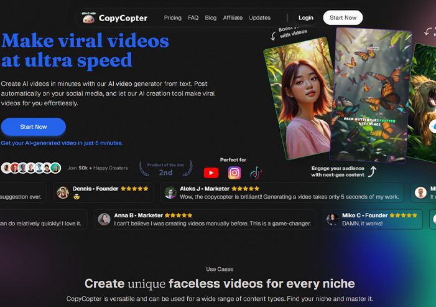Viewport: 436px width, 307px height.
Task: Open the Affiliate navigation link
Action: (x=233, y=18)
